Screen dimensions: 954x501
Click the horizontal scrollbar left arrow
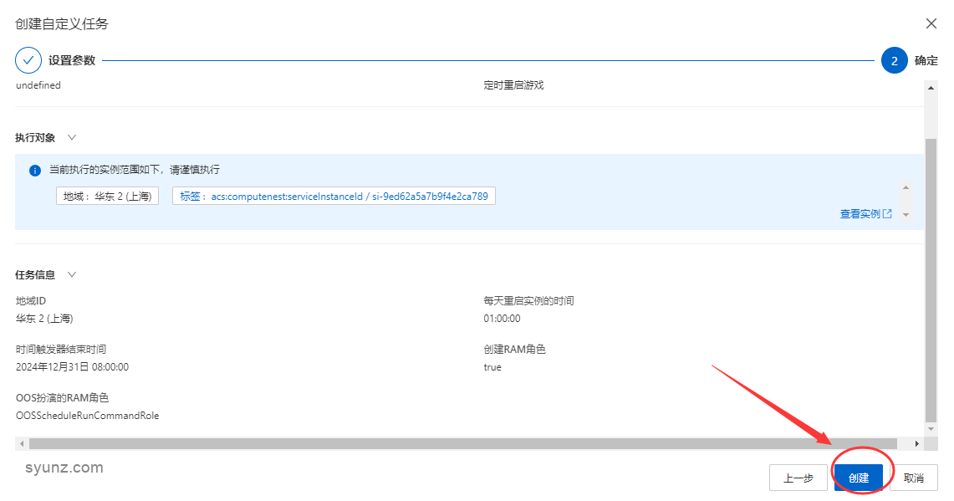tap(22, 444)
